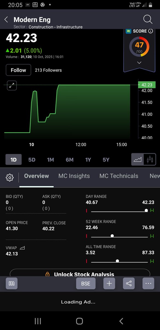
Task: Select the 1D chart period
Action: (13, 159)
